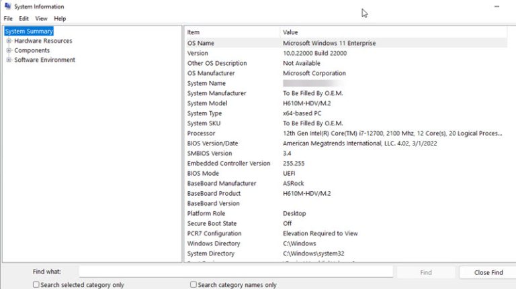Open the View menu
The height and width of the screenshot is (289, 516).
point(41,18)
